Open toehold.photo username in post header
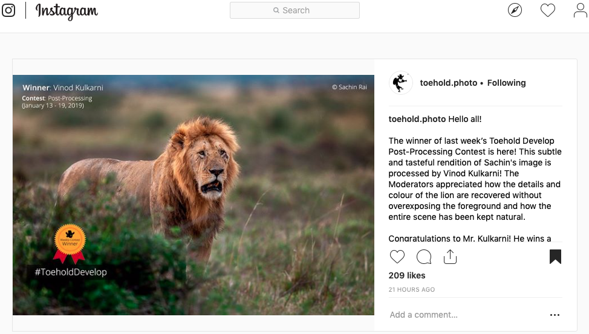Image resolution: width=589 pixels, height=334 pixels. click(x=449, y=83)
